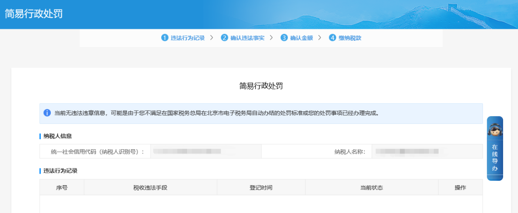Go to 确认违法事实 step

click(x=247, y=37)
